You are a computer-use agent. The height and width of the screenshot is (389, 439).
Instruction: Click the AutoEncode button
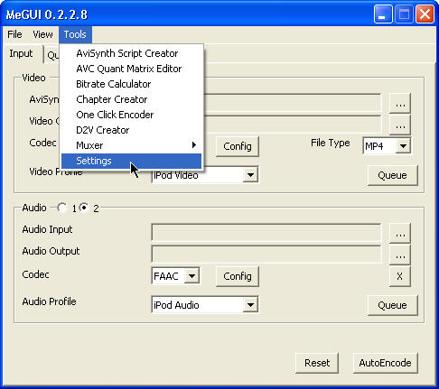coord(385,363)
